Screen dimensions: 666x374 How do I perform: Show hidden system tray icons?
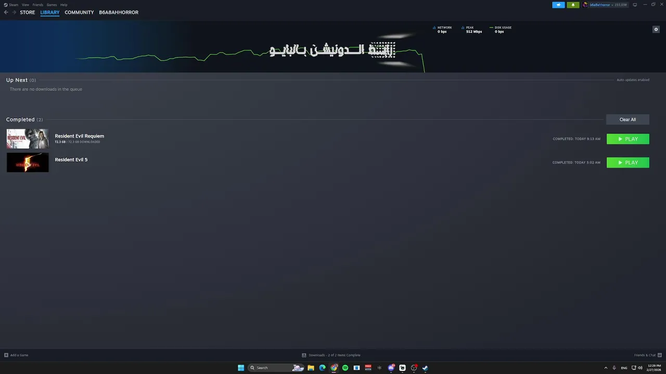coord(606,368)
